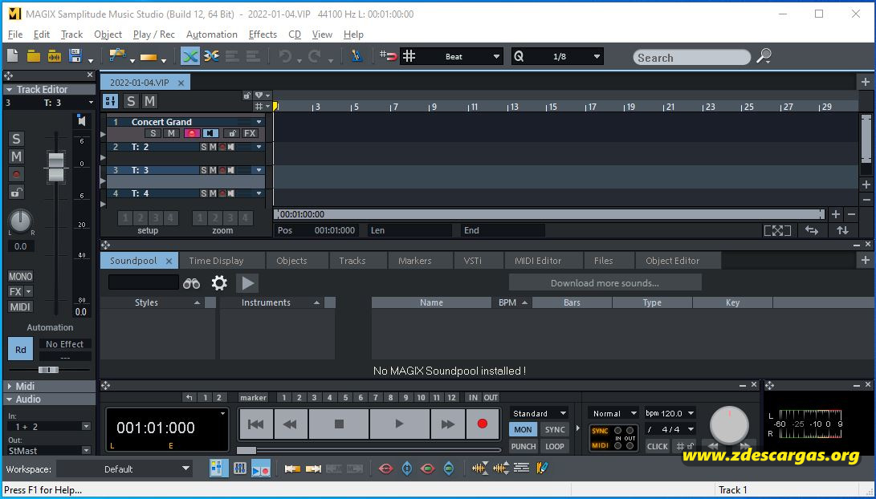Click the pencil draw mode icon in bottom toolbar
This screenshot has width=876, height=499.
541,469
